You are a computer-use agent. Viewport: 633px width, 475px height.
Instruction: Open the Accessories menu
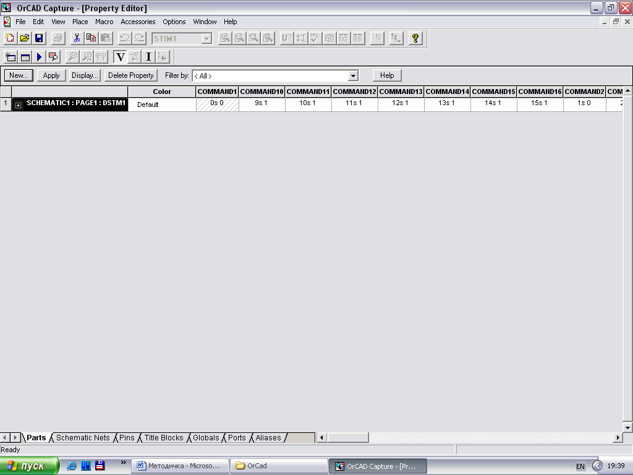point(138,22)
